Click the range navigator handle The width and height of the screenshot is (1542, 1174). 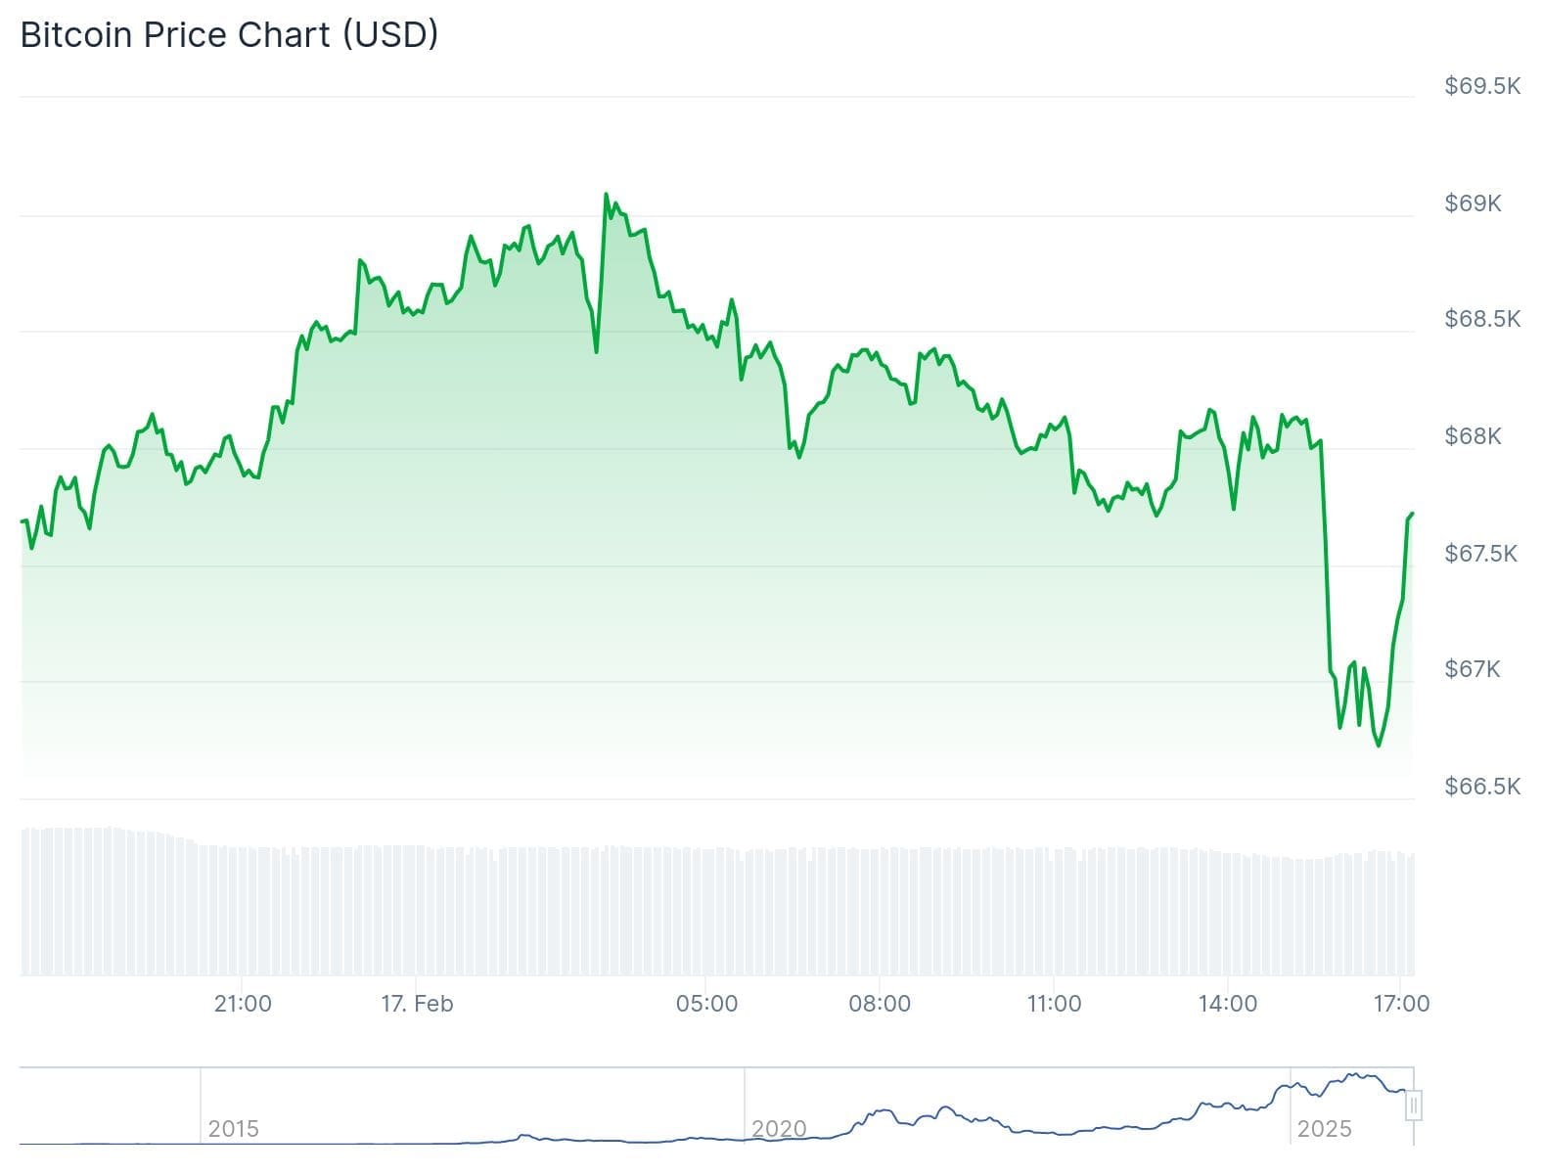[x=1413, y=1106]
